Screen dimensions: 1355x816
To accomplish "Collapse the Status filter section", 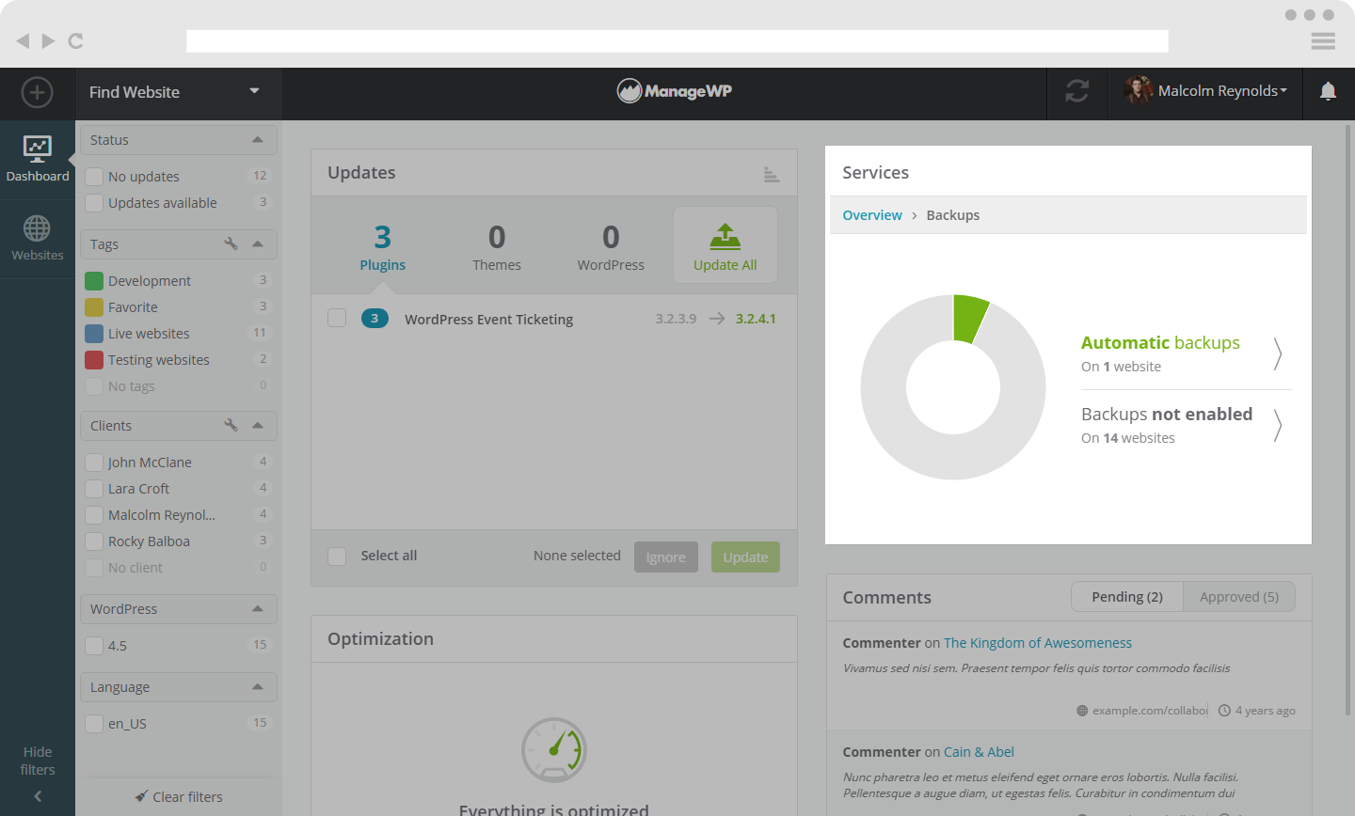I will pos(258,139).
